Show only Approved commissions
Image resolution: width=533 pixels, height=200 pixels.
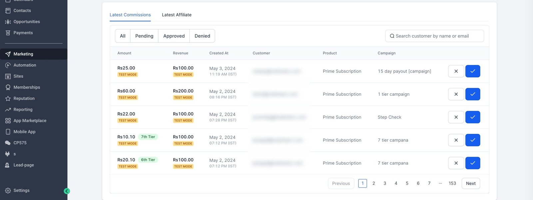[x=174, y=36]
